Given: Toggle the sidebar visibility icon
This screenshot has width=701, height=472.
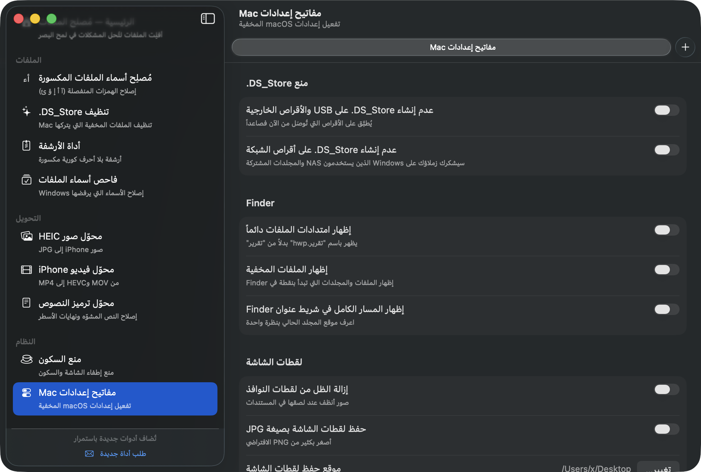Looking at the screenshot, I should click(x=208, y=19).
